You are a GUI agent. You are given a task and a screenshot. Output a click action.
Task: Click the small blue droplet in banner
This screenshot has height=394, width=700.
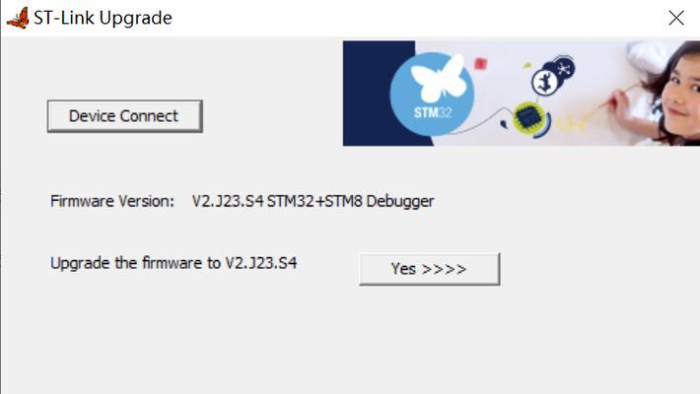pos(504,123)
